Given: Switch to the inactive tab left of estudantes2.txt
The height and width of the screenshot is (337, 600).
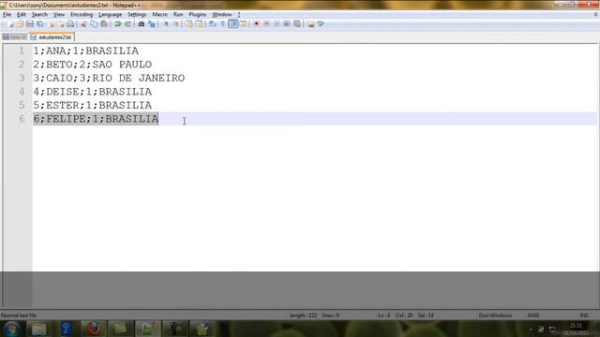Looking at the screenshot, I should click(15, 37).
